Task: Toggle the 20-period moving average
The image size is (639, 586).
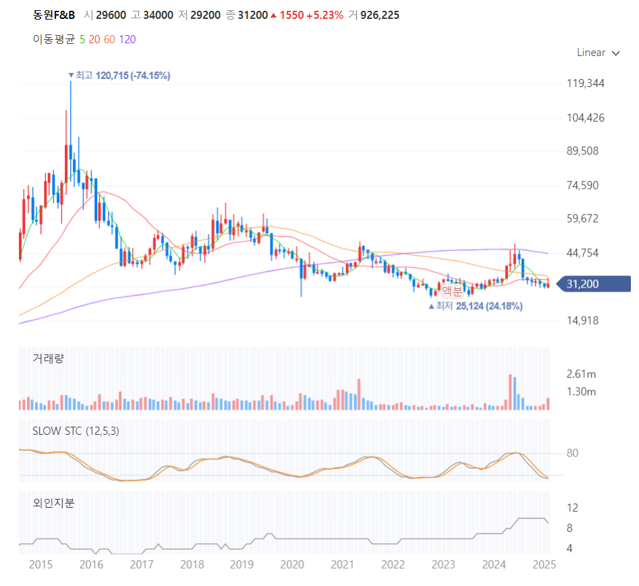Action: [x=94, y=40]
